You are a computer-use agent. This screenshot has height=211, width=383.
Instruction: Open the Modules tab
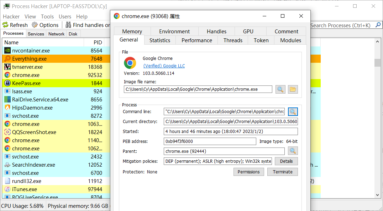[290, 40]
